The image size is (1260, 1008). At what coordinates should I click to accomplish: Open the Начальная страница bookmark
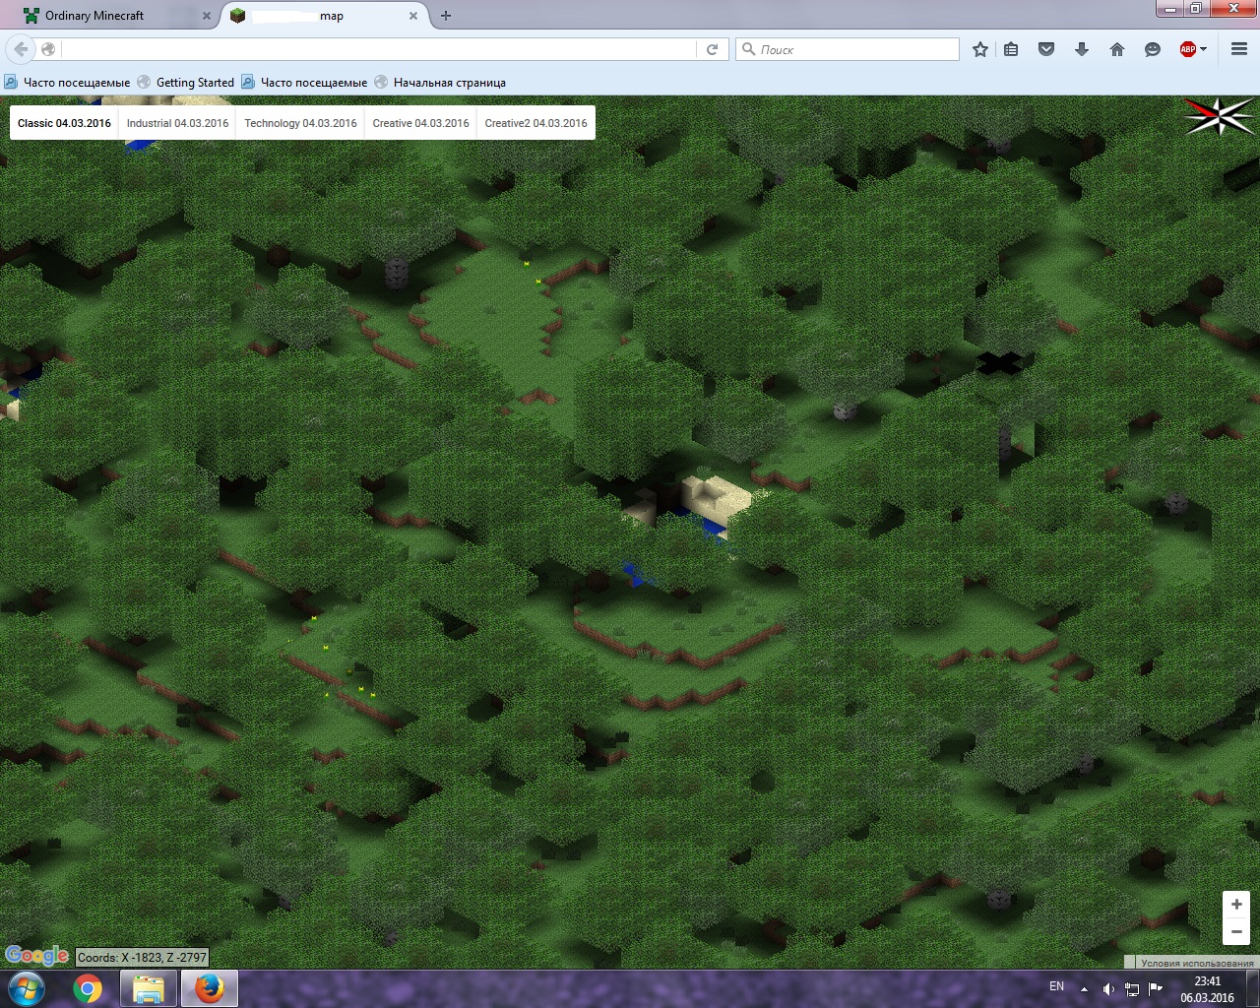click(440, 83)
